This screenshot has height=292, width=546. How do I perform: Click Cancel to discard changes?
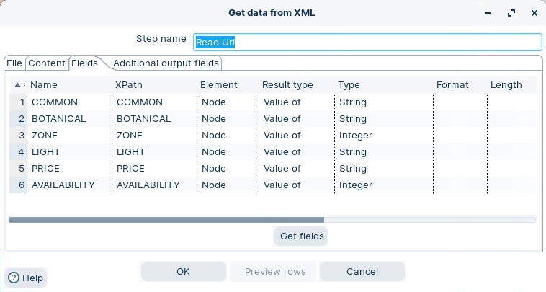(x=362, y=272)
